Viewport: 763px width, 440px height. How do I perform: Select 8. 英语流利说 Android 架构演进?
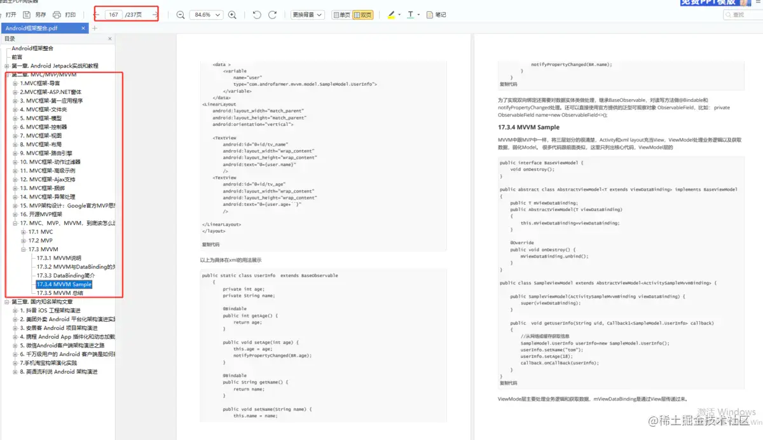tap(58, 372)
